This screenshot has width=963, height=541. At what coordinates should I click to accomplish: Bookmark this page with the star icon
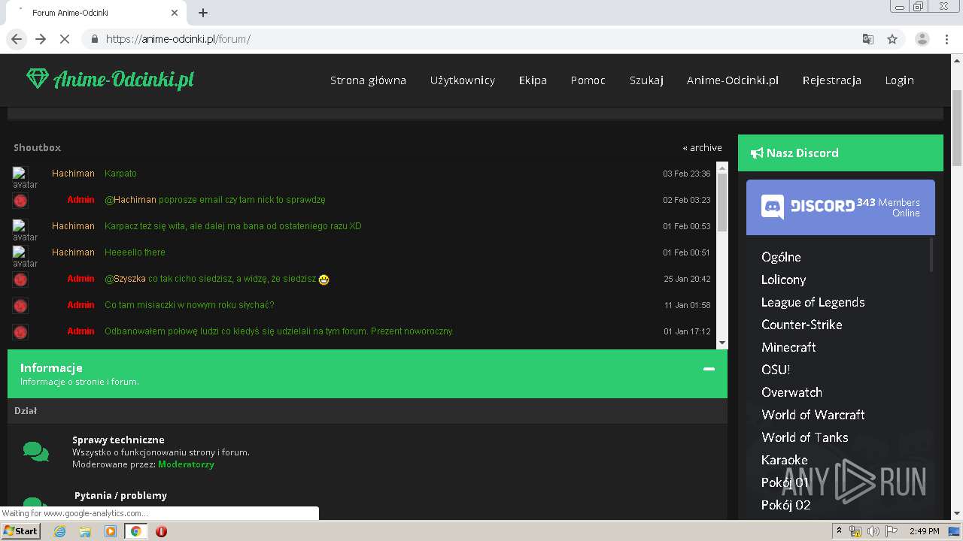(x=892, y=39)
